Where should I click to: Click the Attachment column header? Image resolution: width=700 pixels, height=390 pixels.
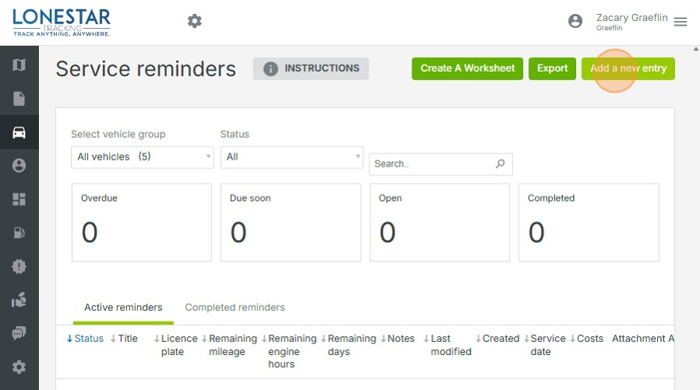click(639, 339)
